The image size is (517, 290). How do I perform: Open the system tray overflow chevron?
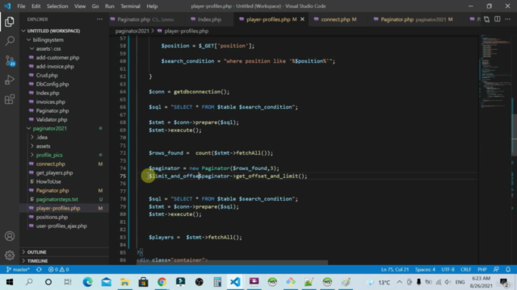399,282
